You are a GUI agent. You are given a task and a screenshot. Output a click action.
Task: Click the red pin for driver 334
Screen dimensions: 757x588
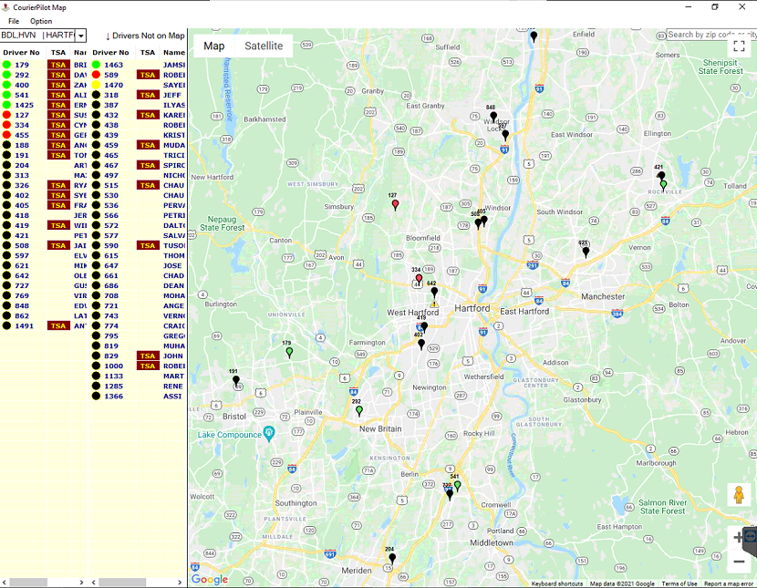[419, 278]
